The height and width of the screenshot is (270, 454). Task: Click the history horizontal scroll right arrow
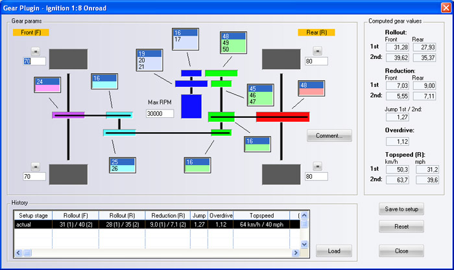pyautogui.click(x=296, y=253)
